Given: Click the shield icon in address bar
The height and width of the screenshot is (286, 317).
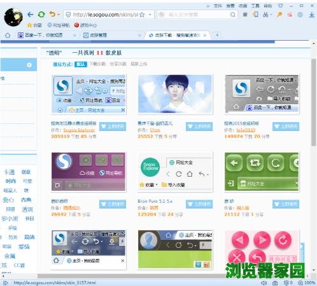Looking at the screenshot, I should [x=68, y=15].
